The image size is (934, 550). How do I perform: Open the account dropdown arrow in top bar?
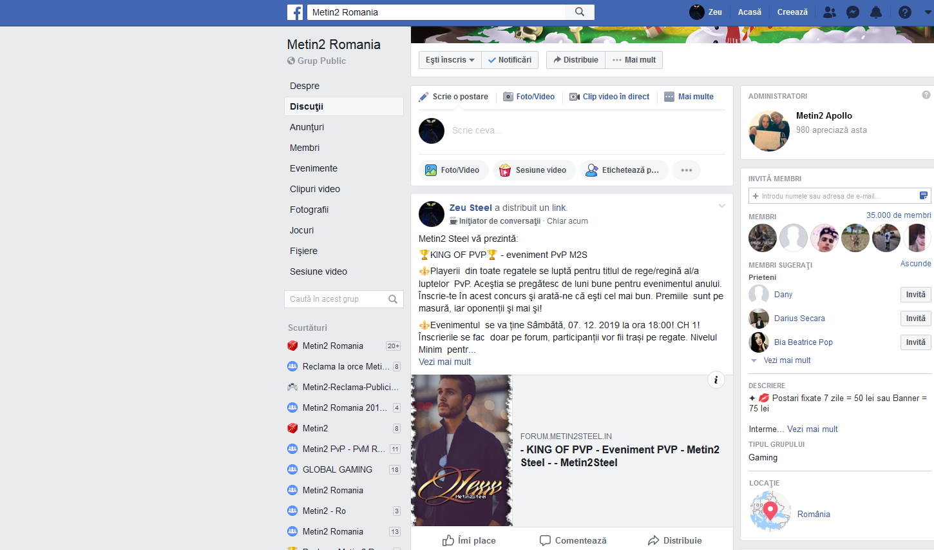pyautogui.click(x=928, y=12)
